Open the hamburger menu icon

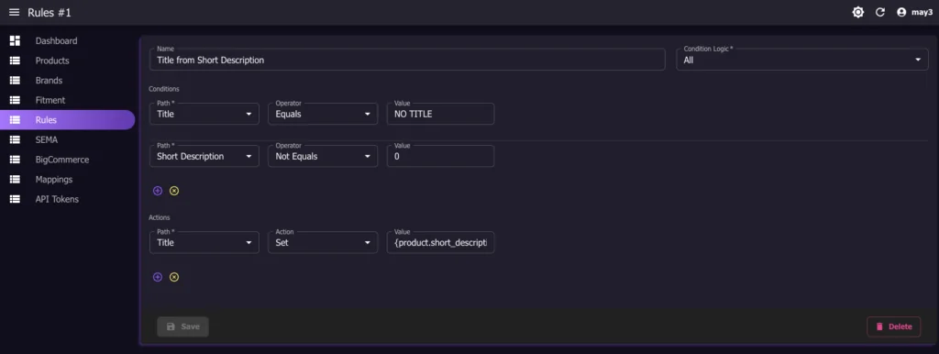(x=15, y=12)
